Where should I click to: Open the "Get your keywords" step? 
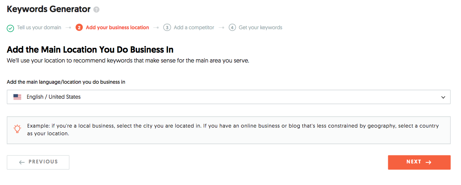coord(260,27)
